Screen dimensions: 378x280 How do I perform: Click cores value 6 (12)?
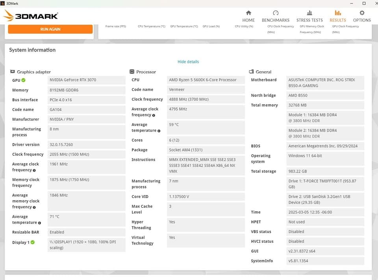tap(206, 140)
